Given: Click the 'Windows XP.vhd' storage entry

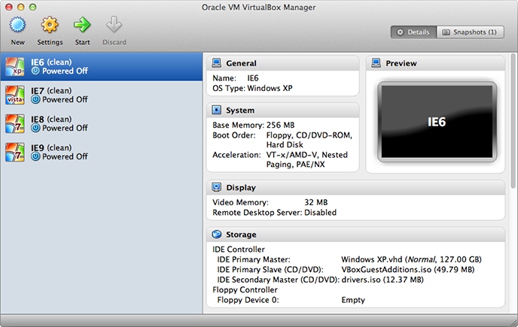Looking at the screenshot, I should tap(411, 259).
